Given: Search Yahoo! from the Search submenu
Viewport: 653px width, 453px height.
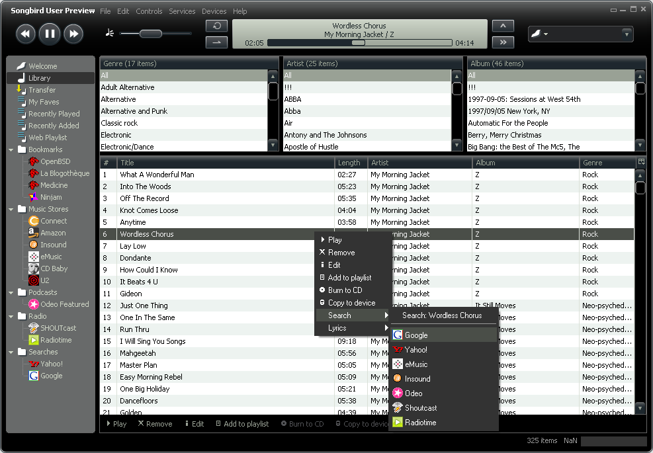Looking at the screenshot, I should pos(443,349).
